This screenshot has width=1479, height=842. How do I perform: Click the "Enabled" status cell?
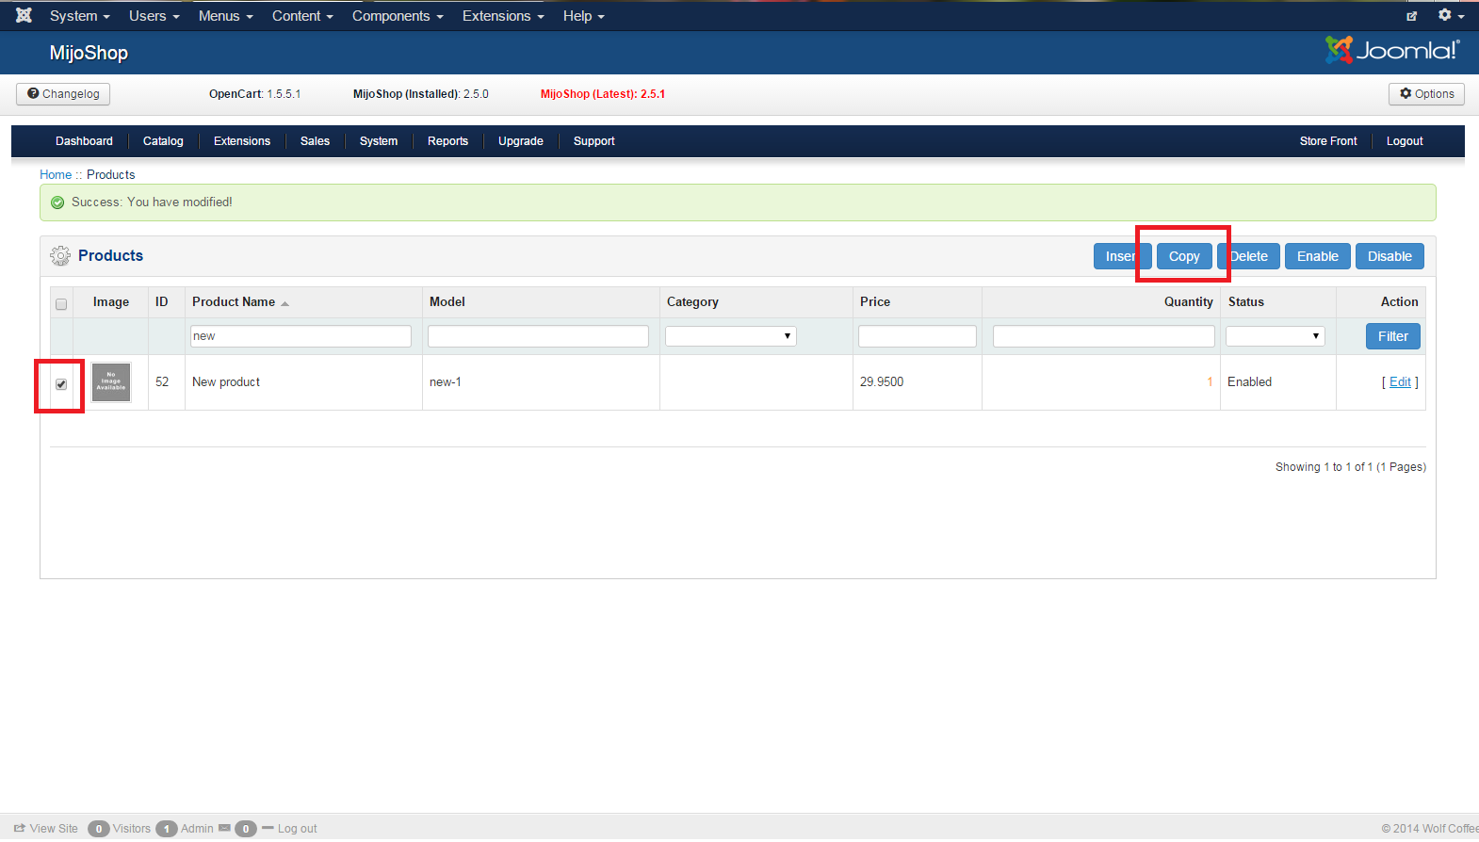(1249, 382)
